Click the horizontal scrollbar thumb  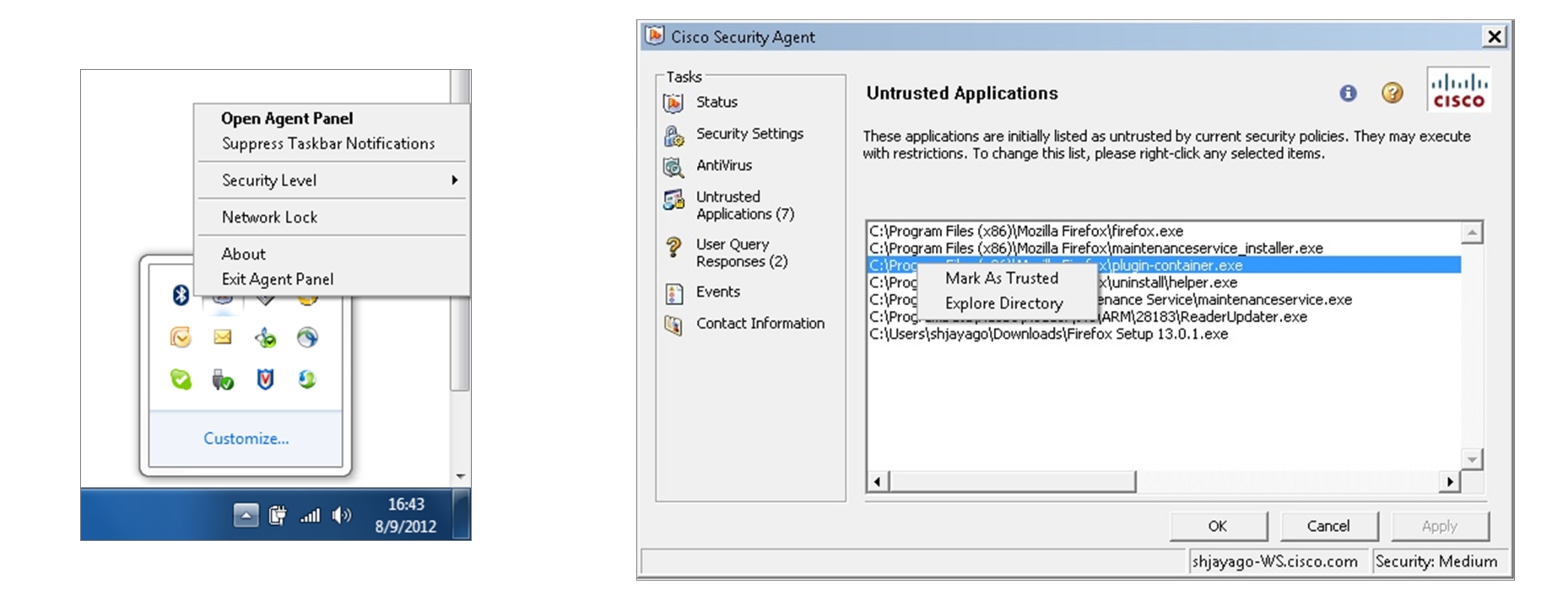pos(1013,482)
